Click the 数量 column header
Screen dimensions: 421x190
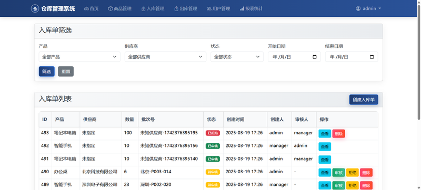click(129, 120)
